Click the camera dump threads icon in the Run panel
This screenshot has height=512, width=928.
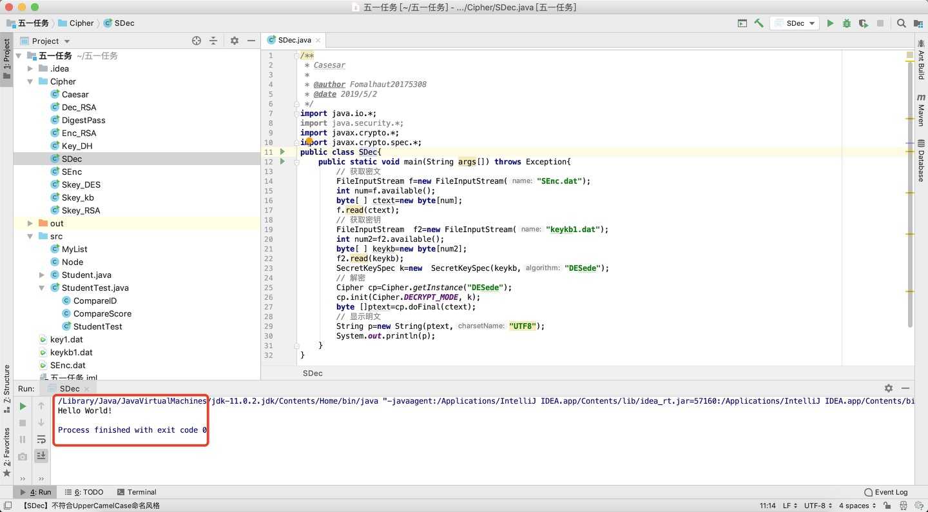[x=23, y=457]
